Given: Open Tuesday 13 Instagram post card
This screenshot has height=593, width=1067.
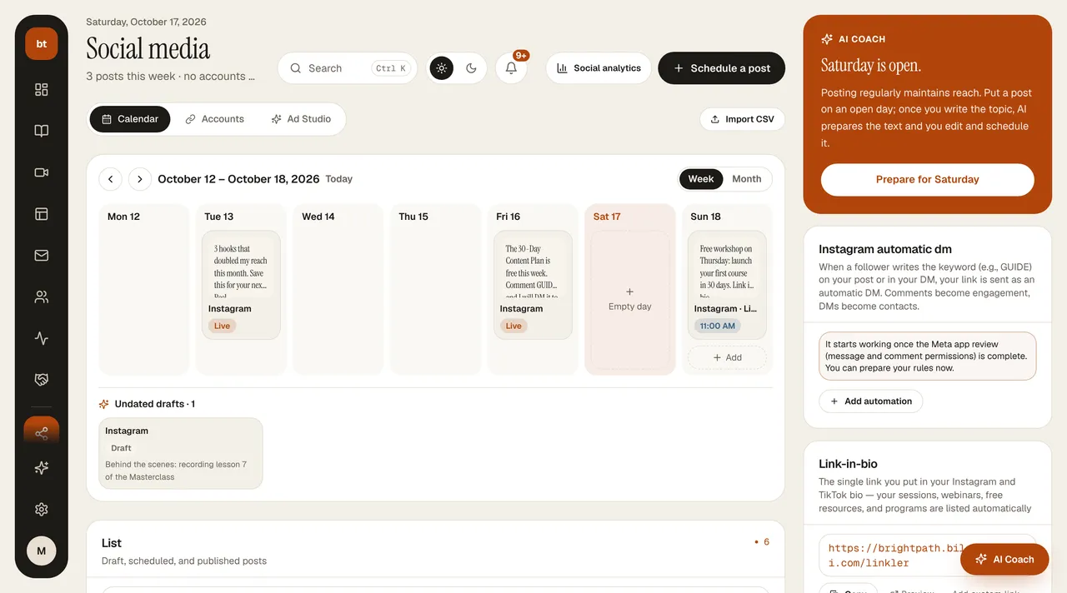Looking at the screenshot, I should pos(241,285).
